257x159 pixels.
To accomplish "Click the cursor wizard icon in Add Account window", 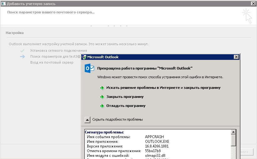I will 247,16.
